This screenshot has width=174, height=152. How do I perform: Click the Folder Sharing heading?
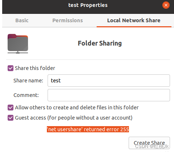[x=100, y=43]
